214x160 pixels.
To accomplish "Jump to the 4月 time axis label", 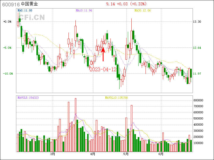I will tap(93, 154).
